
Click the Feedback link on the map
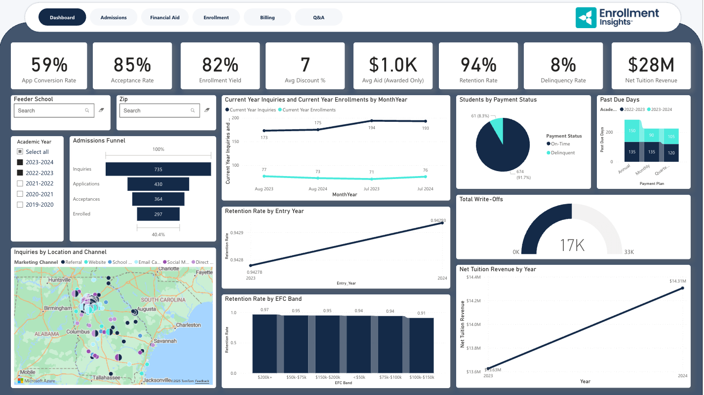(x=202, y=381)
